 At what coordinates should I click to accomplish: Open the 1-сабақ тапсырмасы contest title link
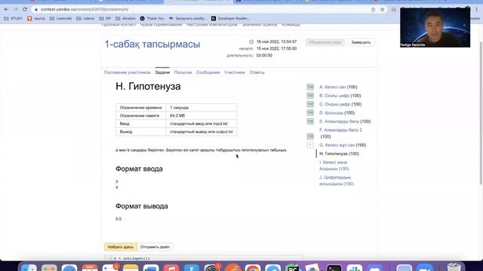point(152,44)
